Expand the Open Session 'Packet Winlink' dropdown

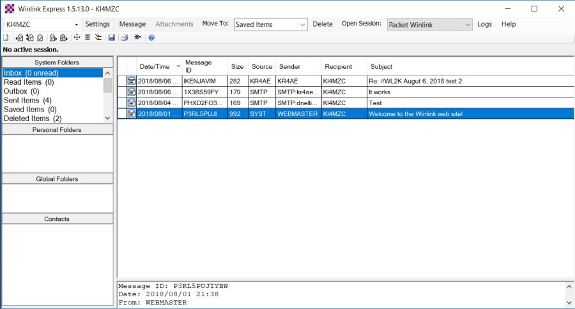(468, 24)
